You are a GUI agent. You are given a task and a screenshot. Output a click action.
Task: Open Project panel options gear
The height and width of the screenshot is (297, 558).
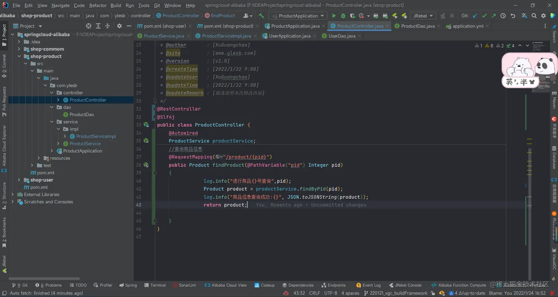(119, 26)
